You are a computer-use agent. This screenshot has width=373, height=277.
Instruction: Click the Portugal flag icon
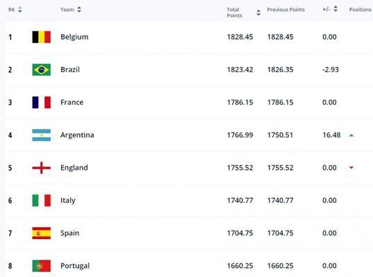tap(42, 266)
